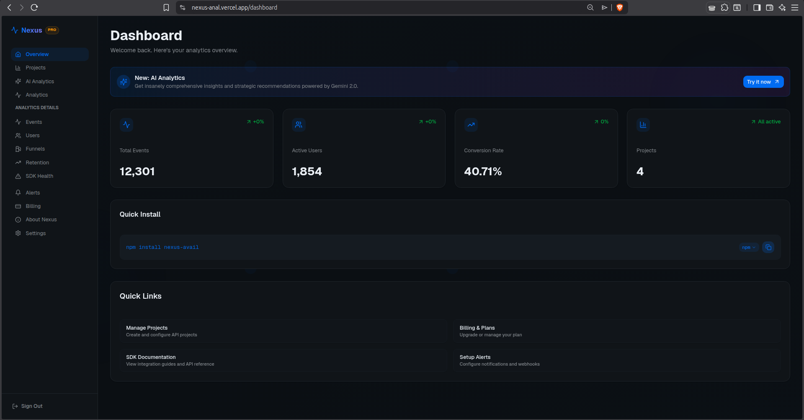Open the npm package manager dropdown

[x=749, y=247]
